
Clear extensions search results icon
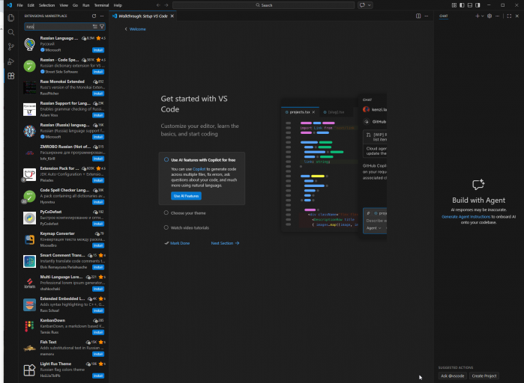click(95, 26)
